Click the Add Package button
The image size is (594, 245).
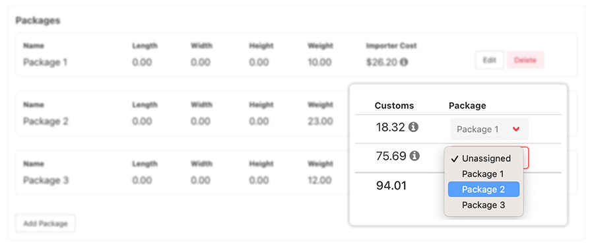click(x=46, y=223)
